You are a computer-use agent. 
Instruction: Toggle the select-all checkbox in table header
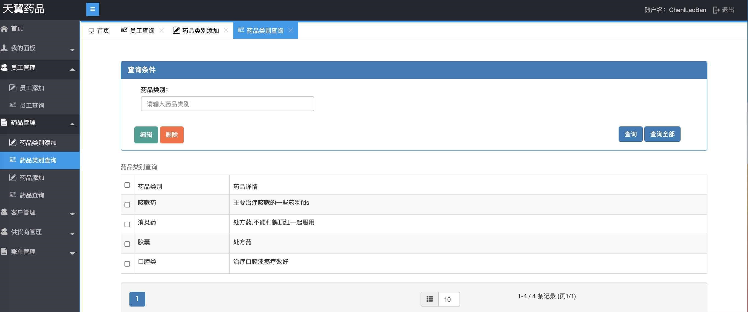pos(127,184)
